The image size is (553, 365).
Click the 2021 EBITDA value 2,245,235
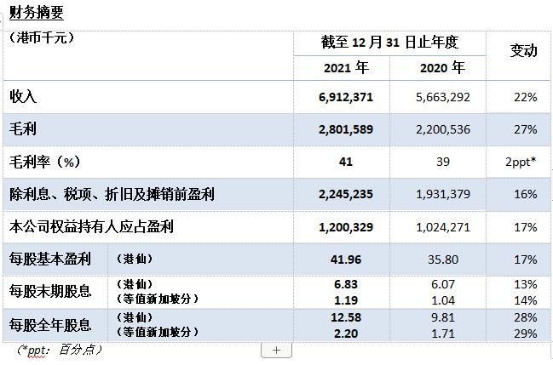(345, 195)
